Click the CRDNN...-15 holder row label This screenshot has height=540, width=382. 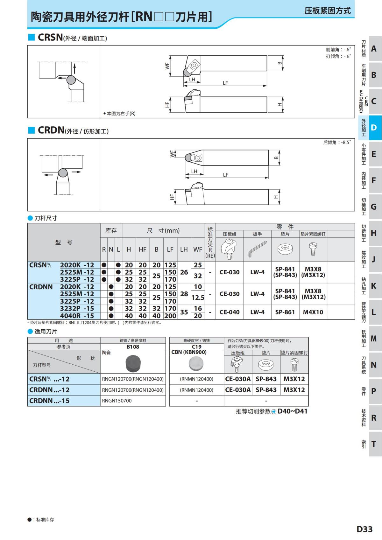tap(49, 401)
